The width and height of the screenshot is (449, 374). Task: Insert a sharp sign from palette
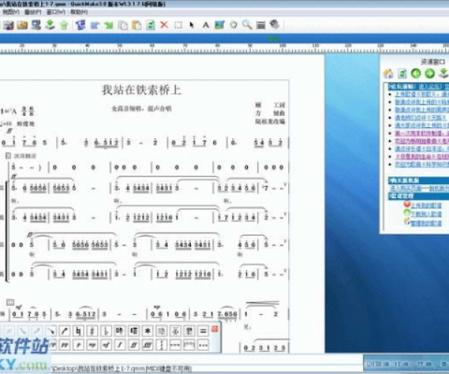click(92, 331)
